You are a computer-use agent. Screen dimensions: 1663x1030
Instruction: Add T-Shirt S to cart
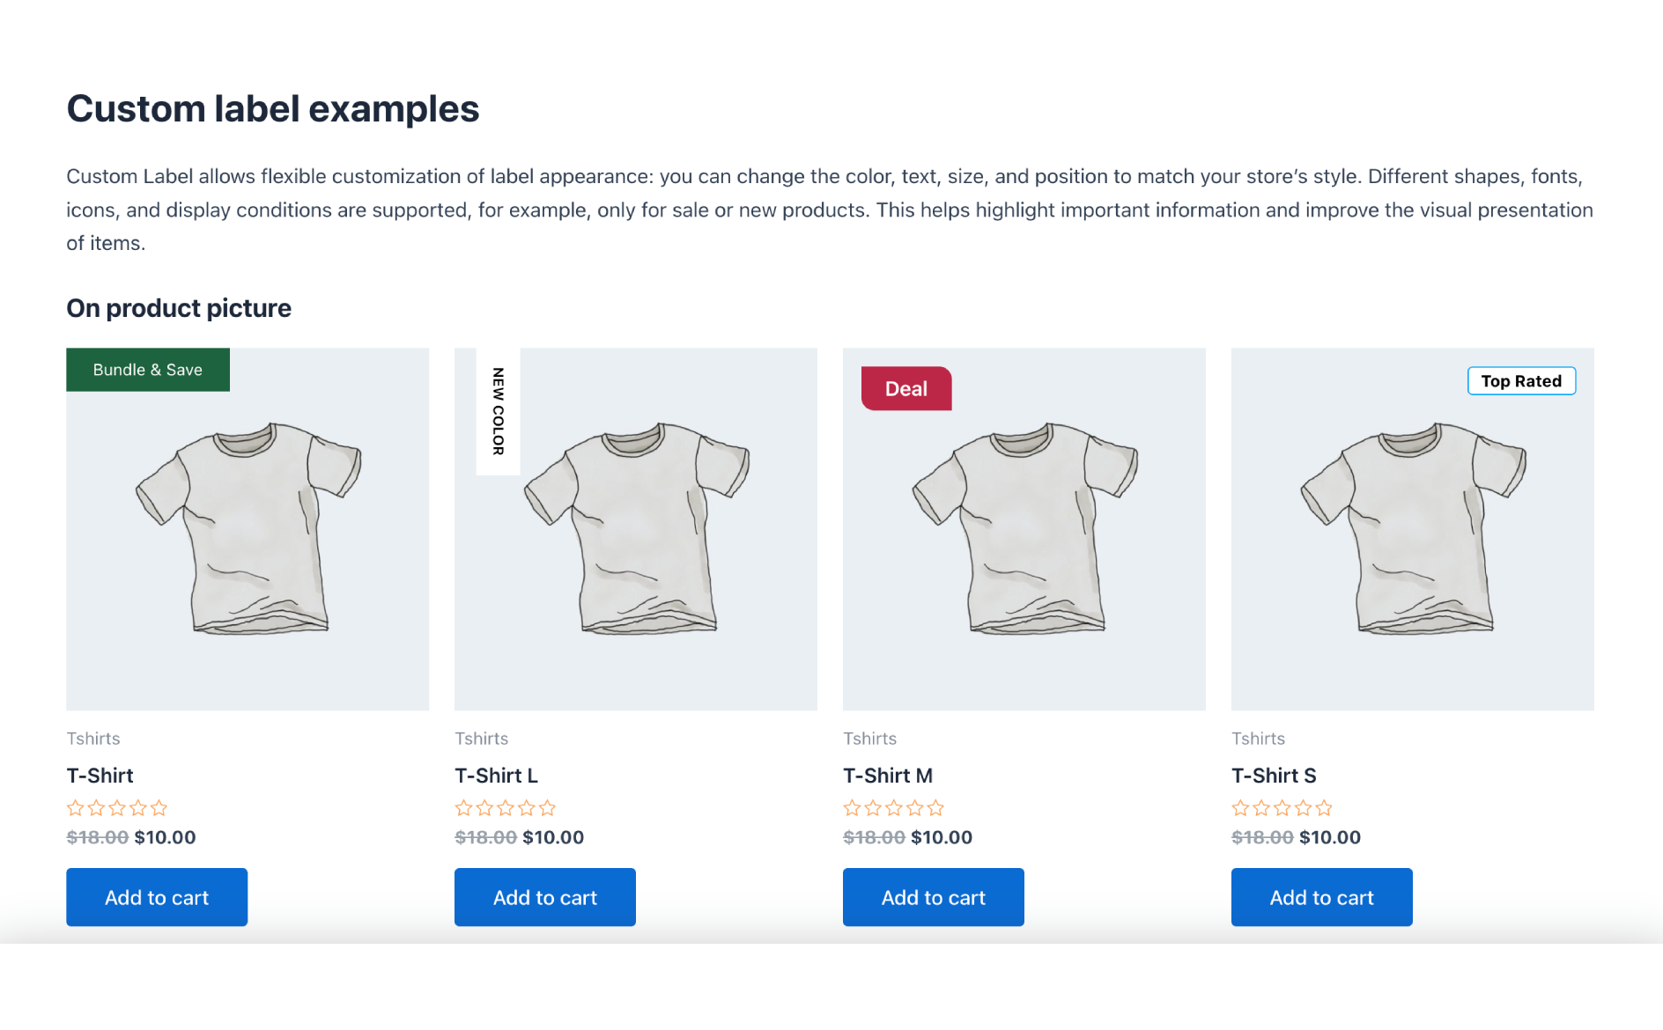1322,897
